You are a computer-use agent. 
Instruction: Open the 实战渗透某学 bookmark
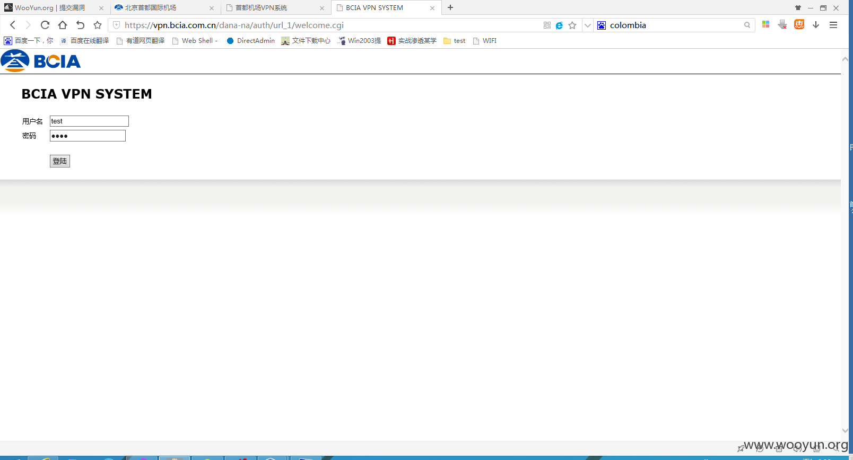click(x=412, y=41)
